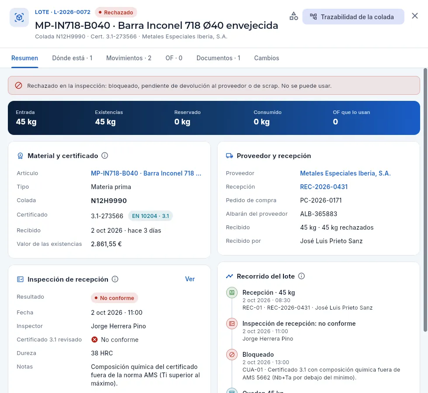Open the Movimientos tab

(x=129, y=58)
